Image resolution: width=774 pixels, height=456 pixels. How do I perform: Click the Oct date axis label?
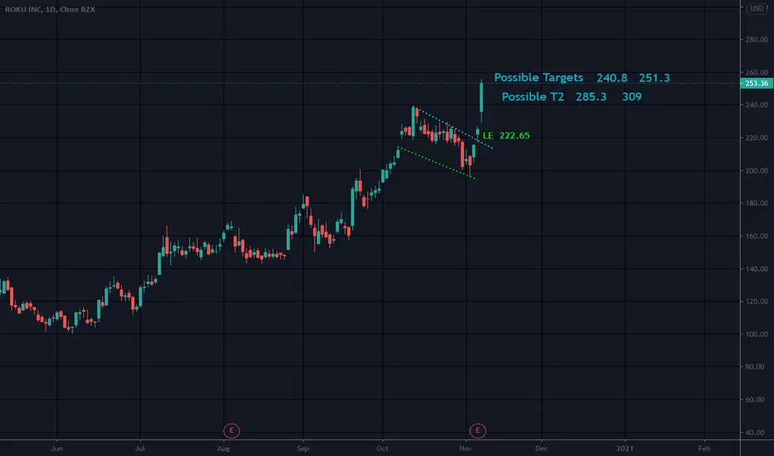383,448
